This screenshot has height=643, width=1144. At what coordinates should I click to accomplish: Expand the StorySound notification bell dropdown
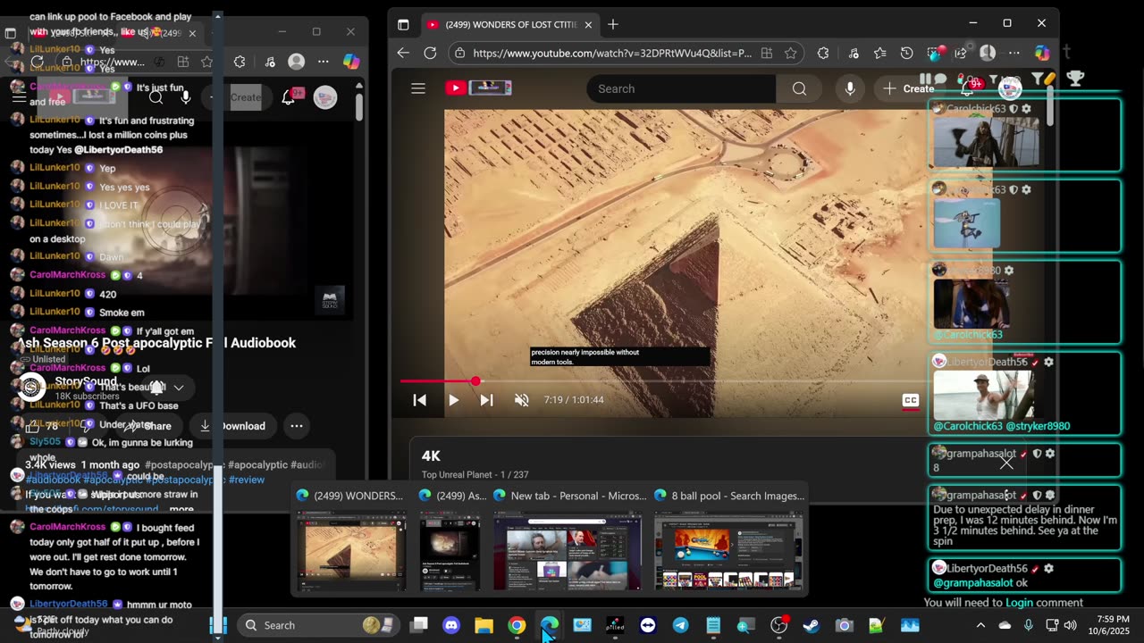point(178,388)
